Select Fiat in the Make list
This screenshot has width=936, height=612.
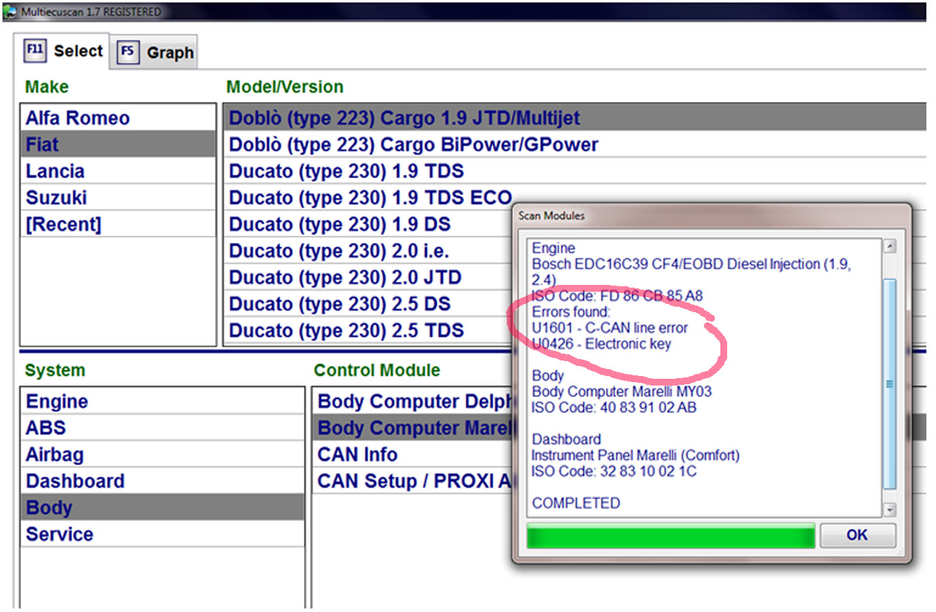click(118, 144)
